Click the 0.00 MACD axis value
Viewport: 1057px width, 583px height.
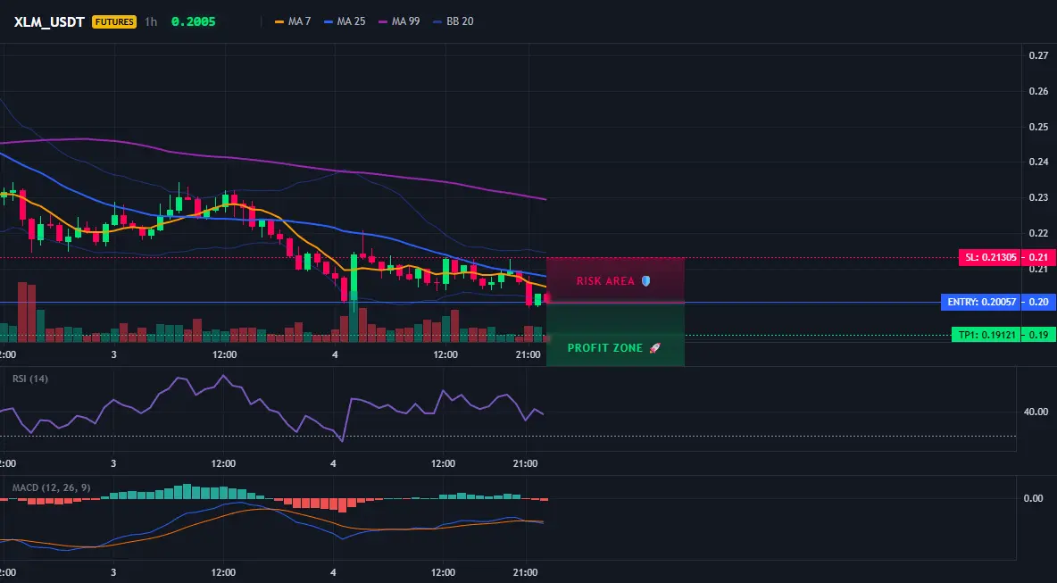point(1033,498)
